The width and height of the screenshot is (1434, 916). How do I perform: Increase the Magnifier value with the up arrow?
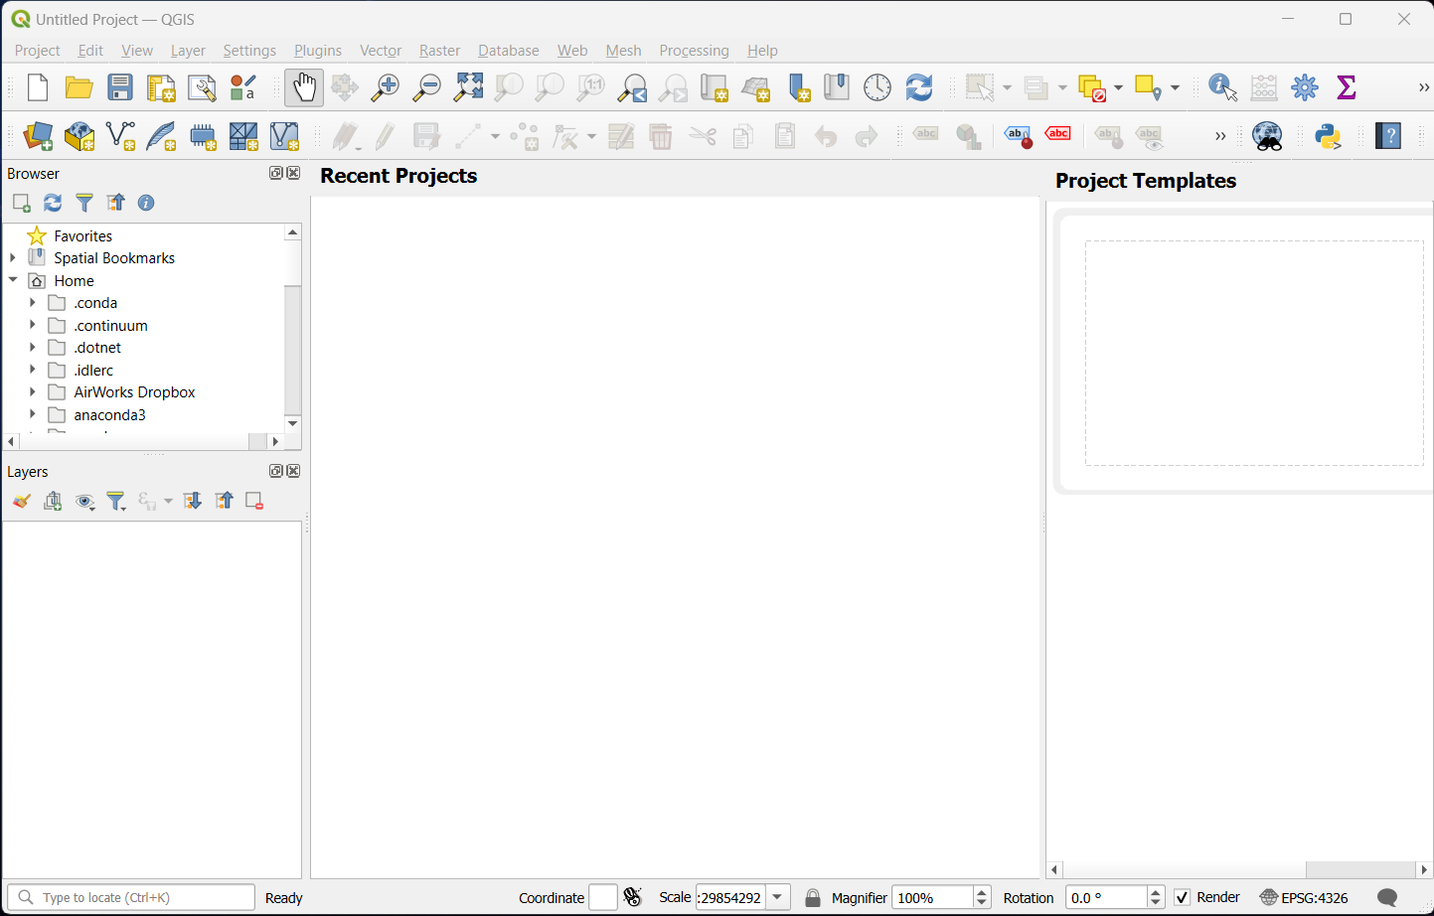(982, 892)
